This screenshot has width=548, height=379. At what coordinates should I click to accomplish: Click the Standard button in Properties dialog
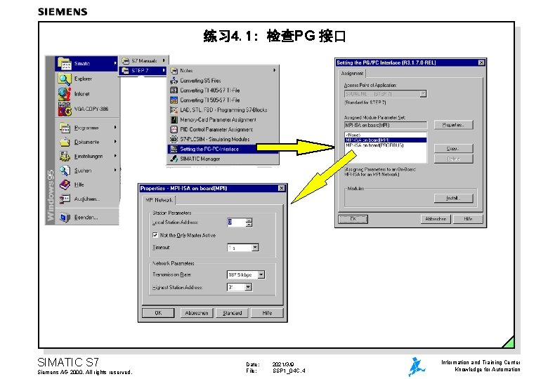[232, 313]
